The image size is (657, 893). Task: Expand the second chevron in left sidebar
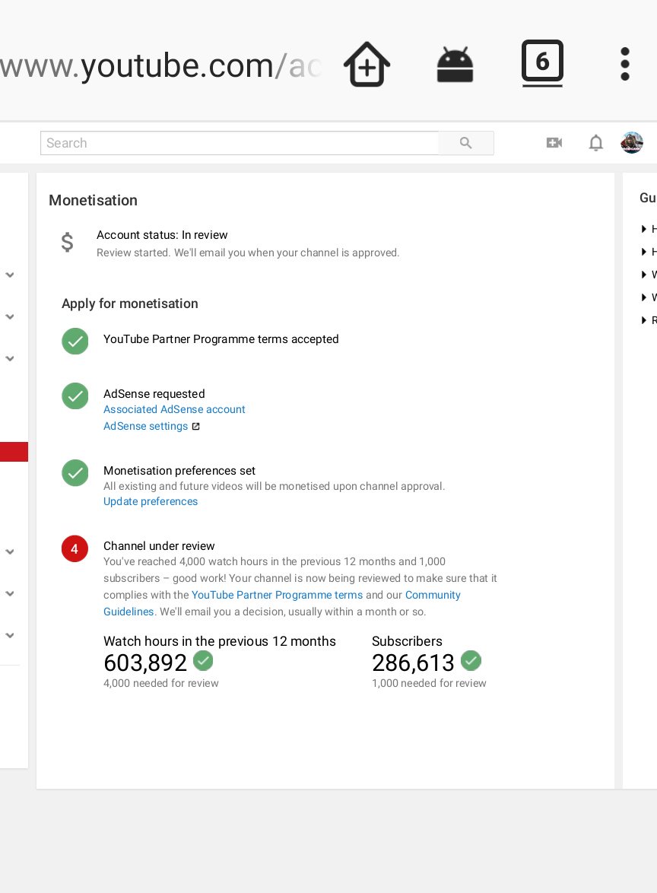pyautogui.click(x=10, y=316)
